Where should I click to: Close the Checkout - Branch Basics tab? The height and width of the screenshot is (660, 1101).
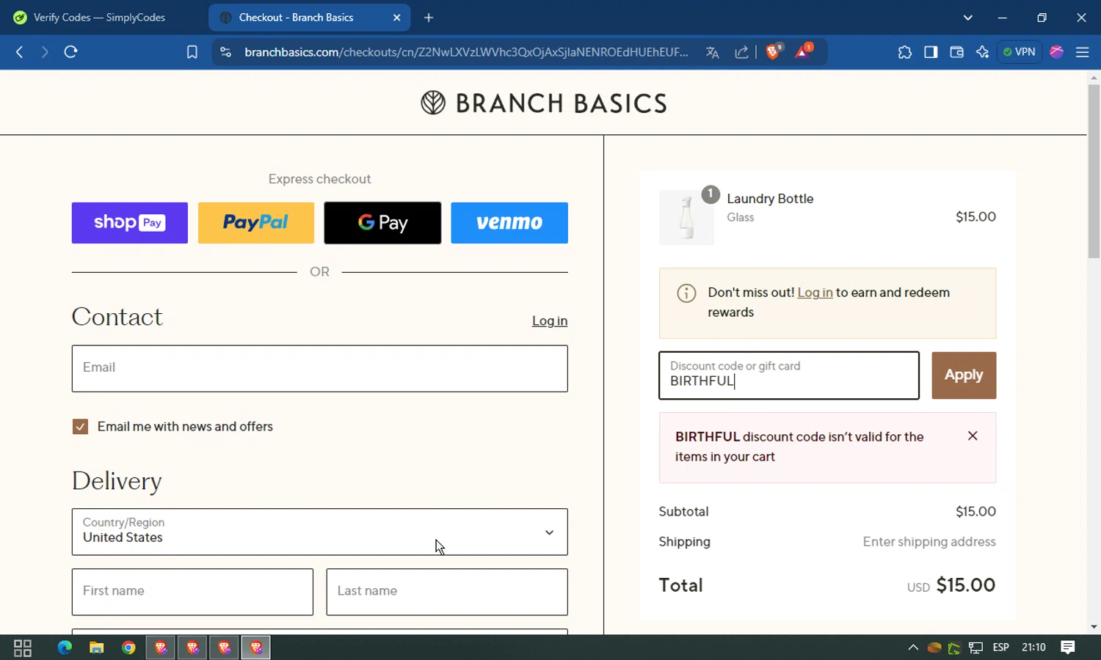[x=397, y=18]
